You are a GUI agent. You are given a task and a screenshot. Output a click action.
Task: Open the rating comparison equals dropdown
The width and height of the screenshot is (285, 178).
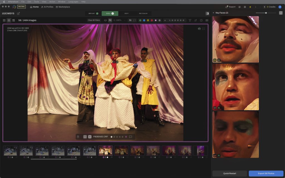coord(165,20)
